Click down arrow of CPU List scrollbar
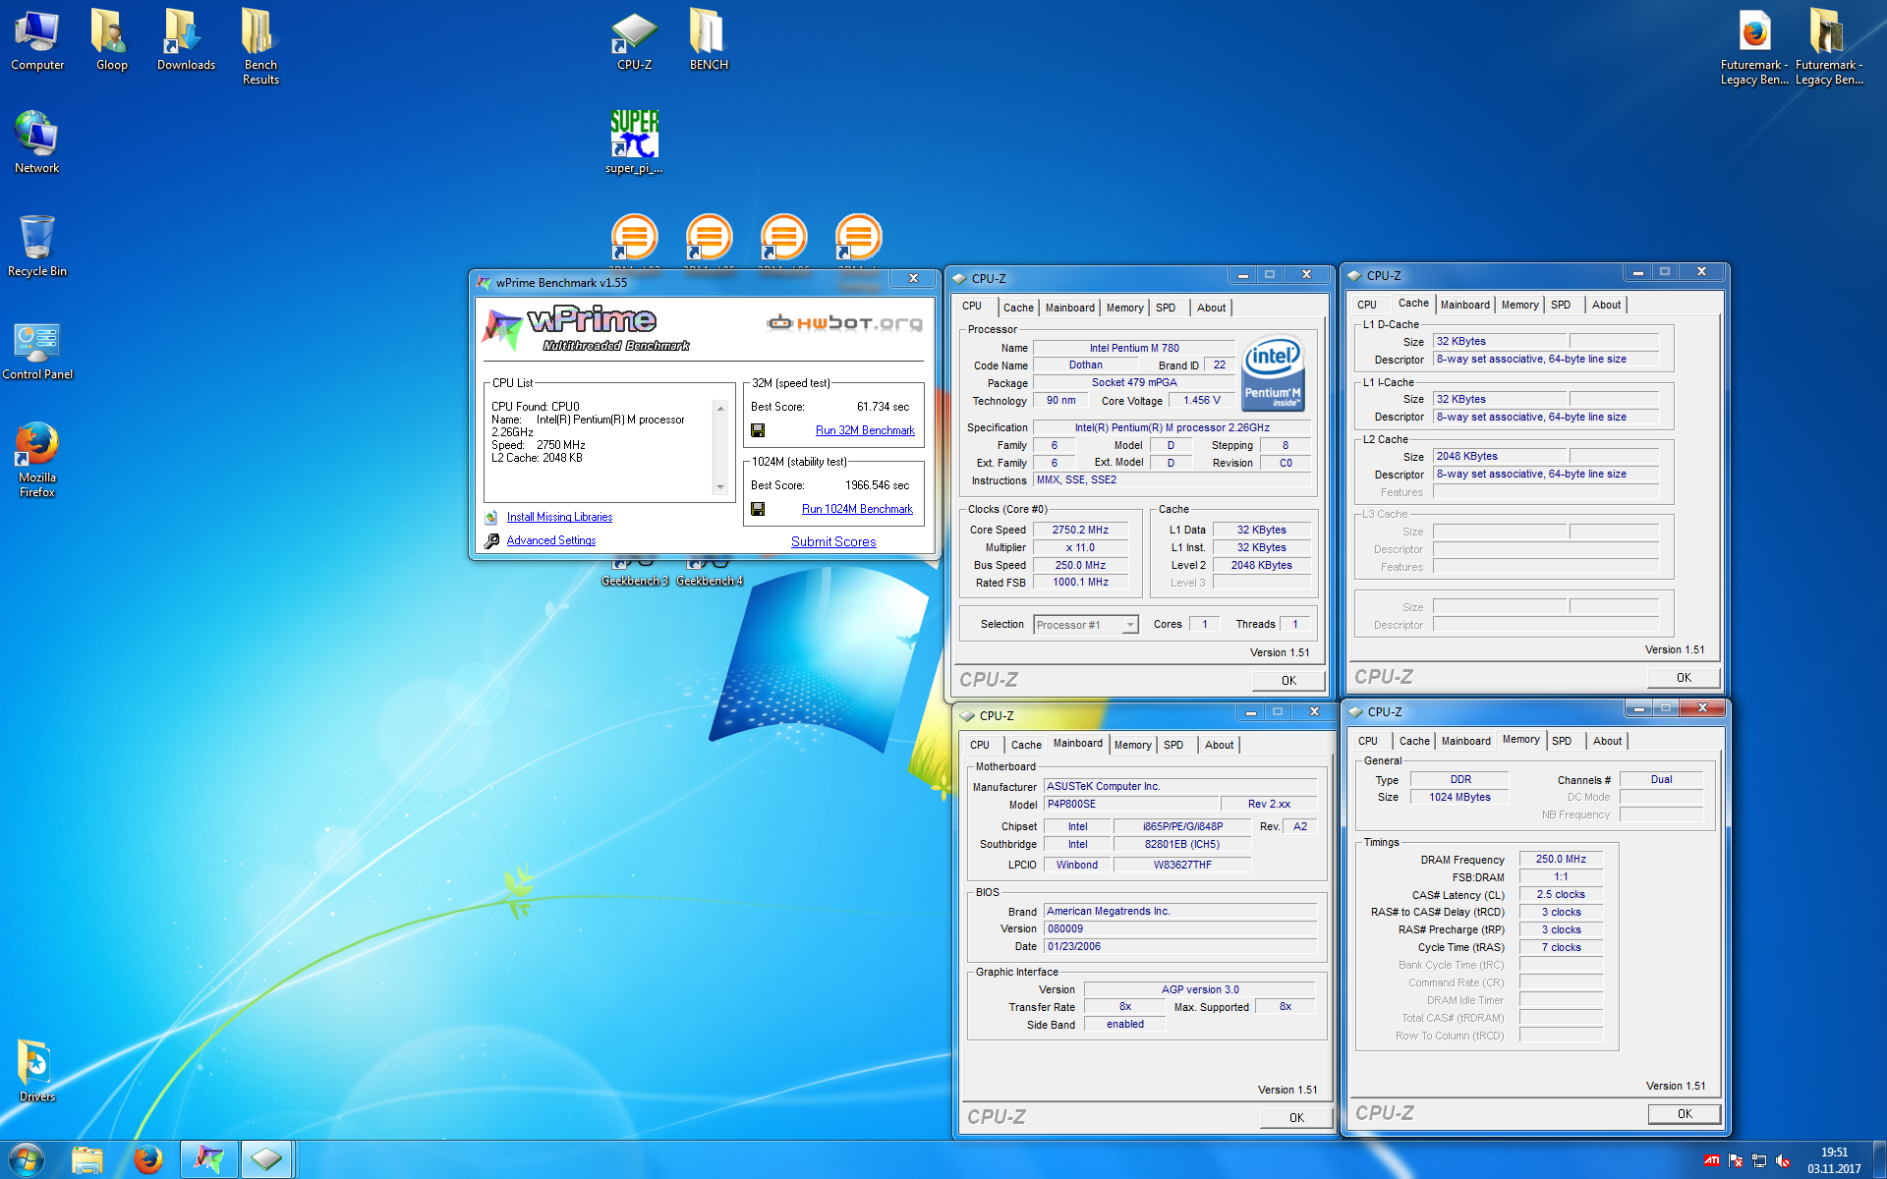 720,486
